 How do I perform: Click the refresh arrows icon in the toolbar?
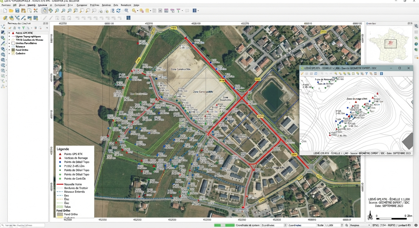pyautogui.click(x=118, y=11)
